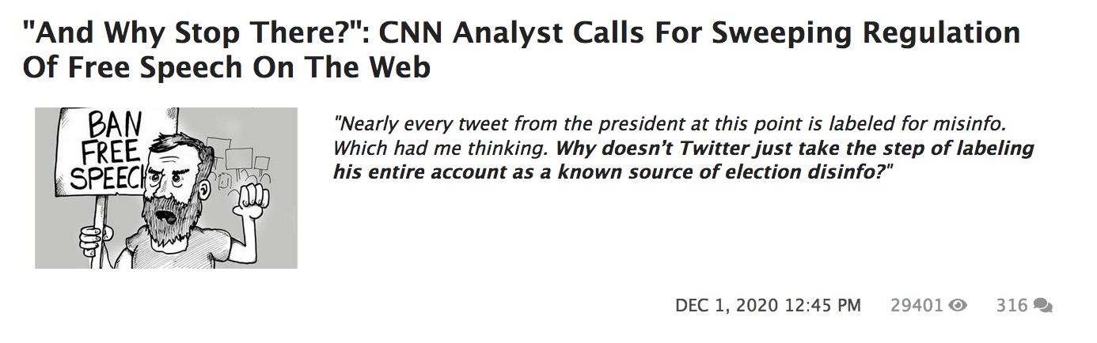Viewport: 1097px width, 343px height.
Task: Open the CNN Analyst article headline
Action: coord(521,50)
